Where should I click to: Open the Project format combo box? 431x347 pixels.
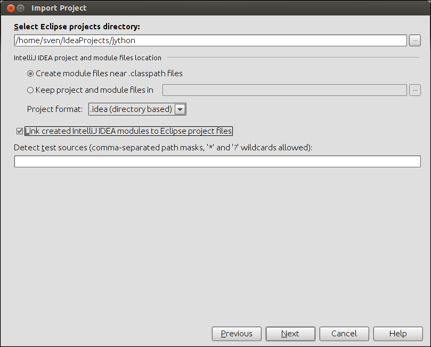coord(131,109)
